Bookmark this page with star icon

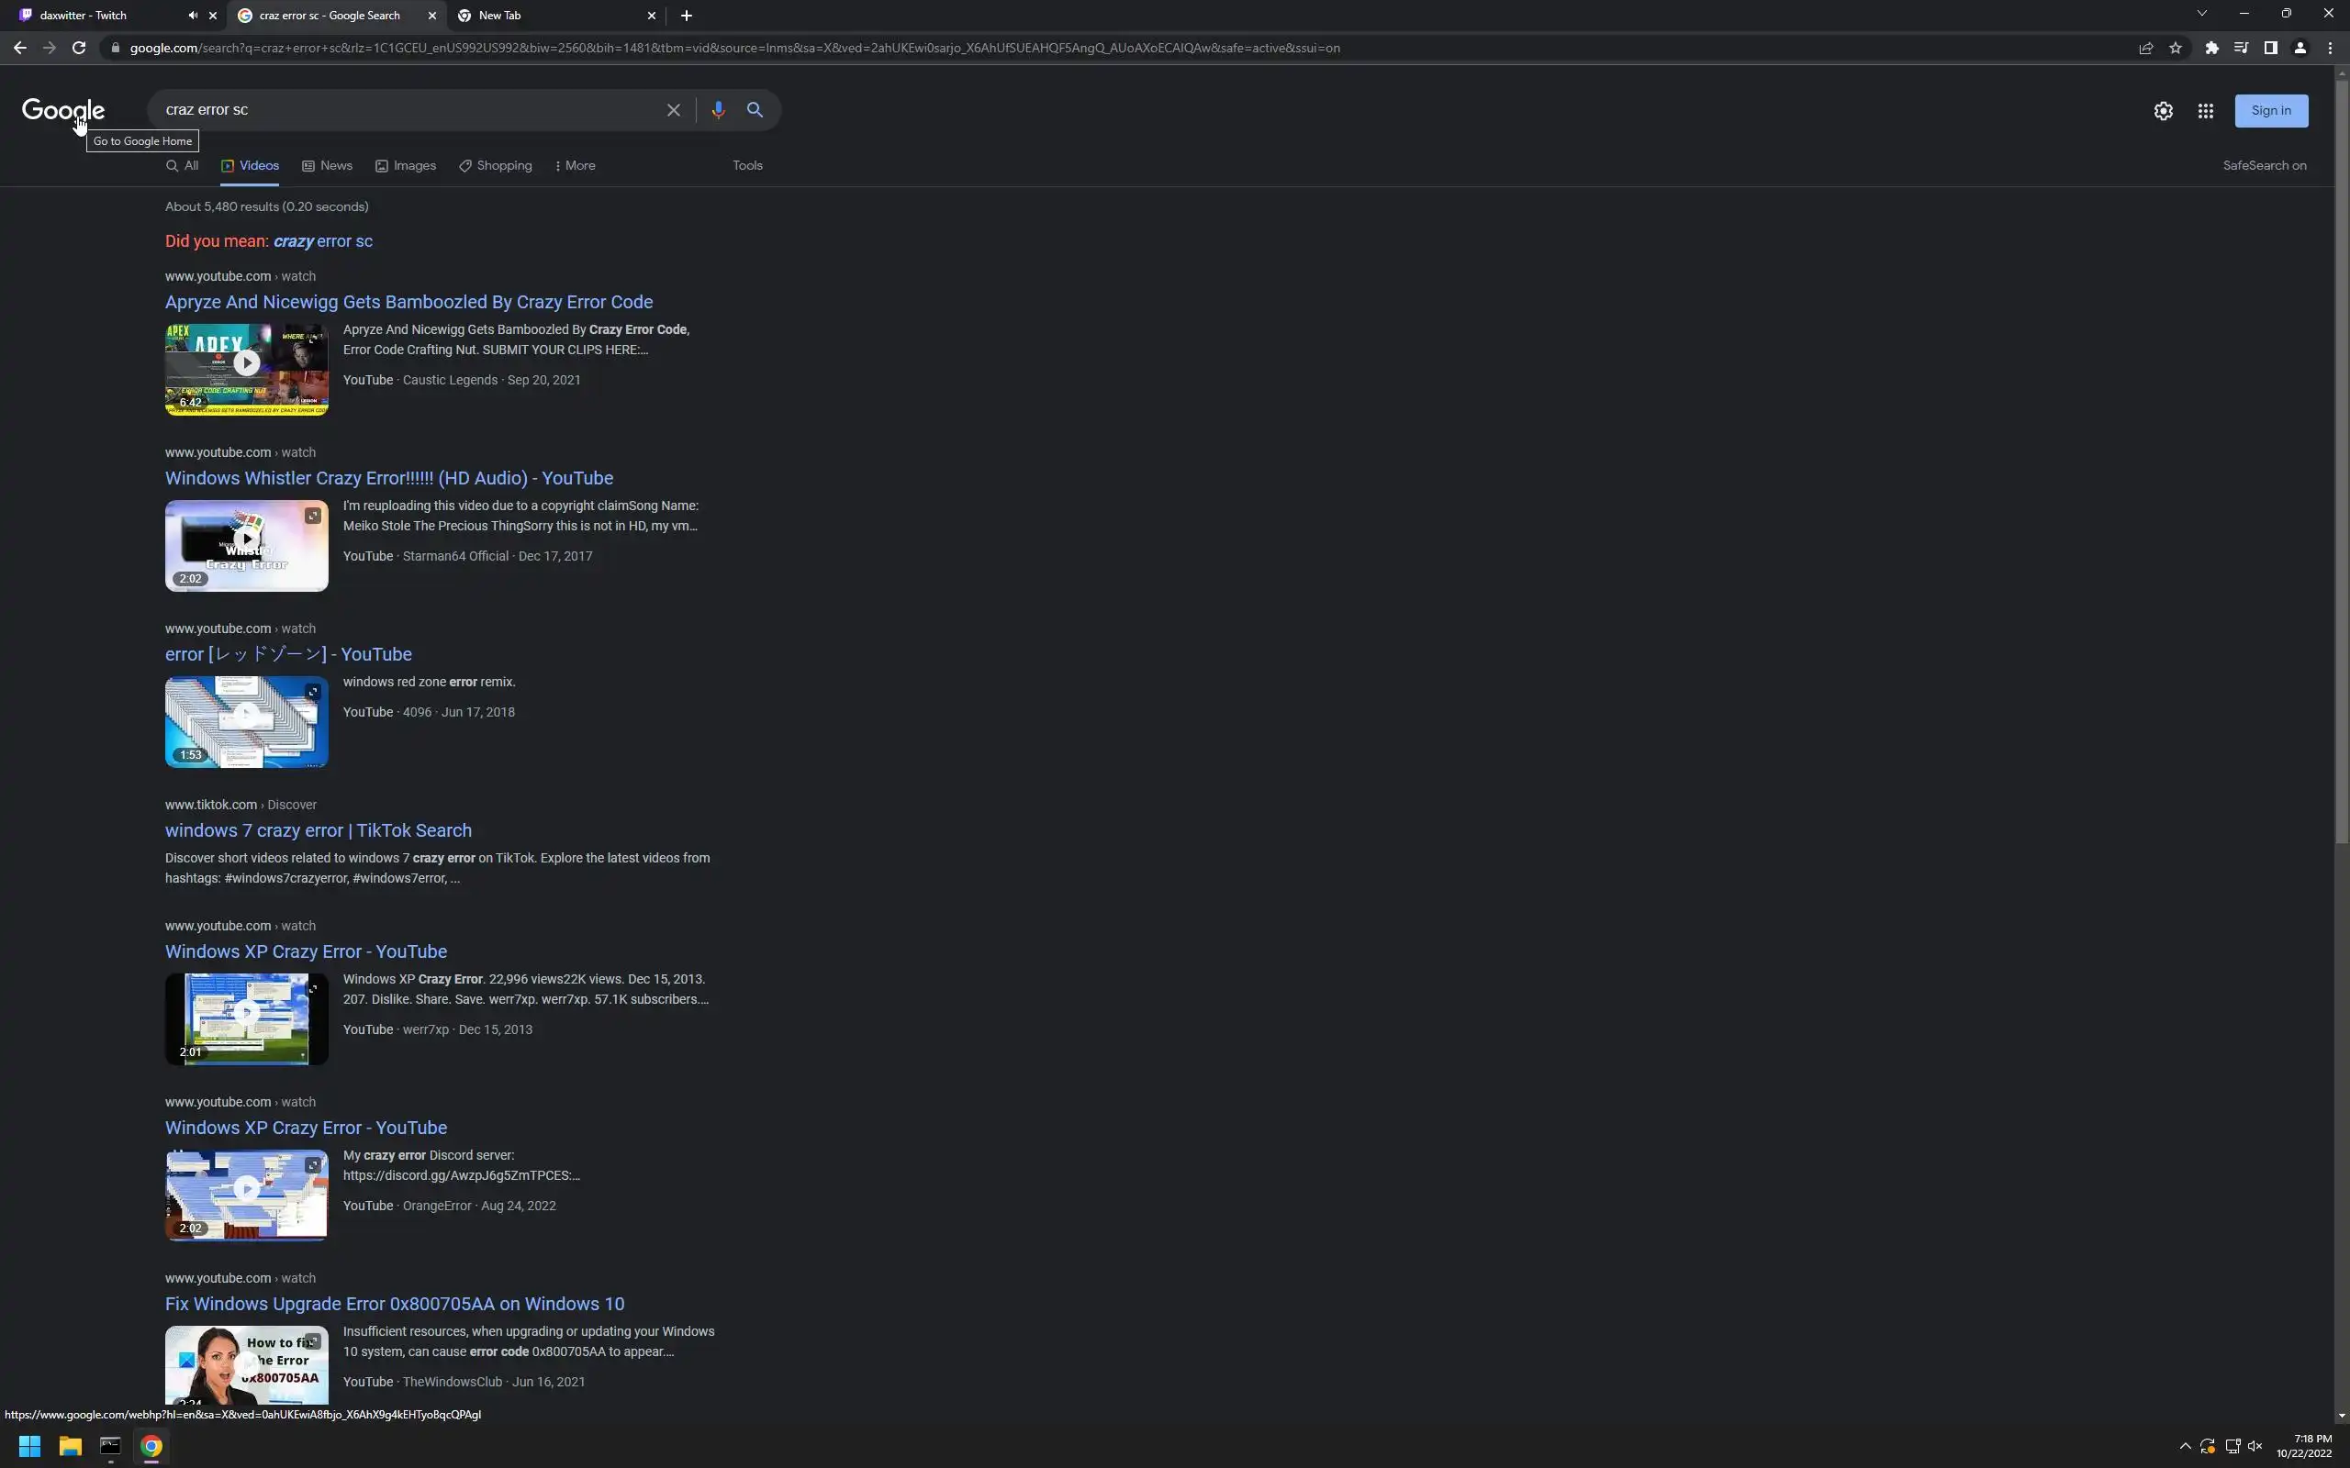coord(2176,48)
